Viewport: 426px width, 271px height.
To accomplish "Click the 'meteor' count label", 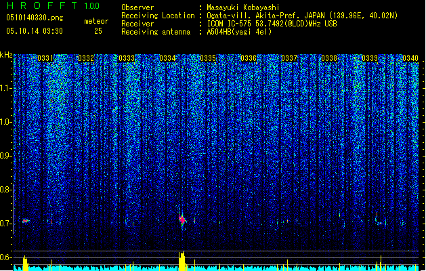I will 96,21.
